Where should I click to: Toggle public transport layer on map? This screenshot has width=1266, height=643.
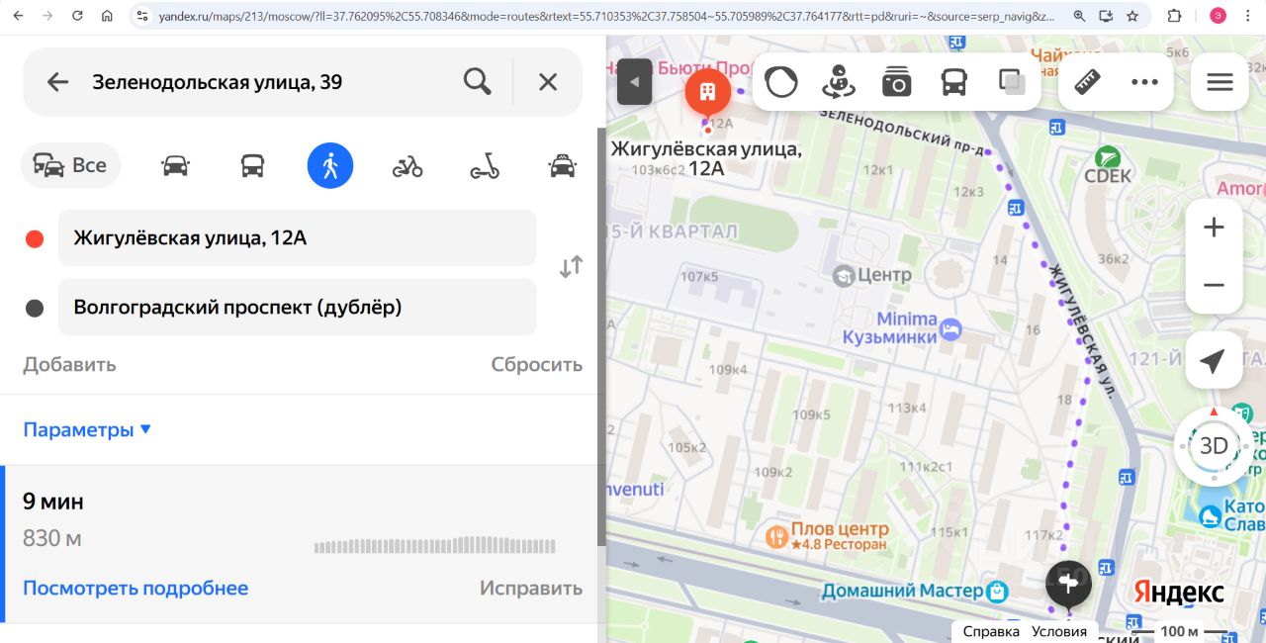(x=953, y=82)
